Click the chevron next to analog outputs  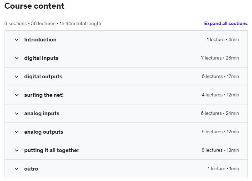tap(17, 132)
